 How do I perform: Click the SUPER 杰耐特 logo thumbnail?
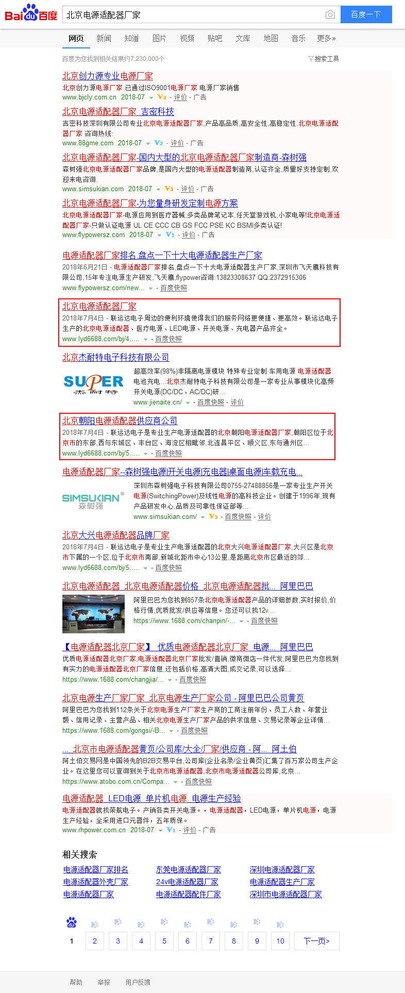pyautogui.click(x=93, y=385)
